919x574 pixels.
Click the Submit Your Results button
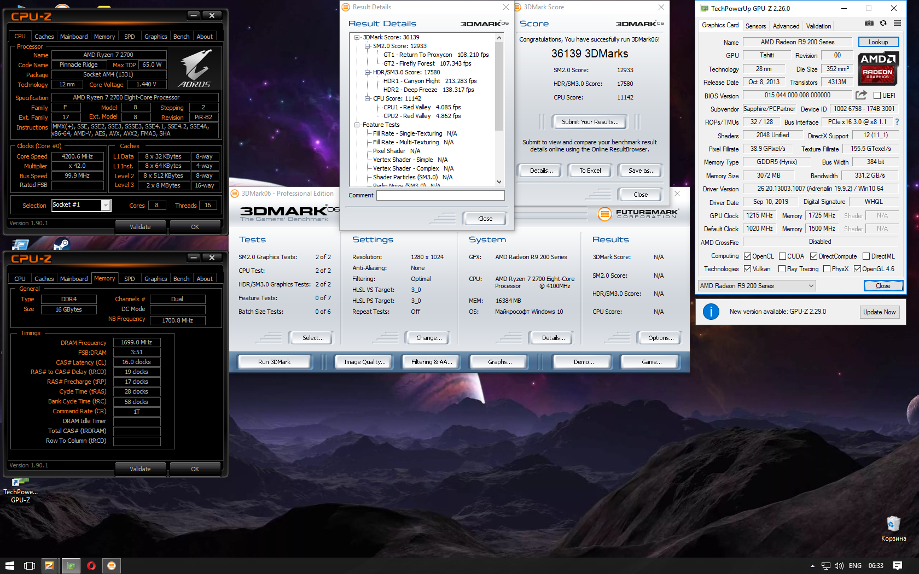(x=590, y=122)
